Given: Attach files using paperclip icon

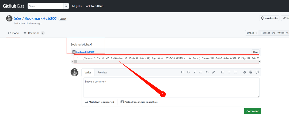Looking at the screenshot, I should (x=245, y=72).
